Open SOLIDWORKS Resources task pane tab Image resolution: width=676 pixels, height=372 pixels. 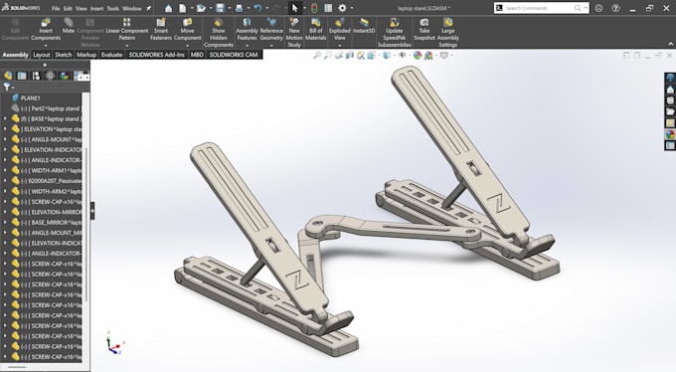[x=670, y=90]
